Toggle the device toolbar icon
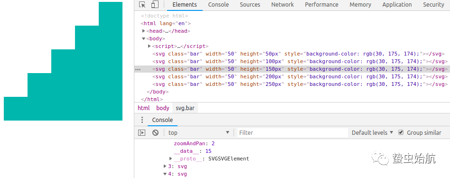Screen dimensions: 450x178 point(155,5)
